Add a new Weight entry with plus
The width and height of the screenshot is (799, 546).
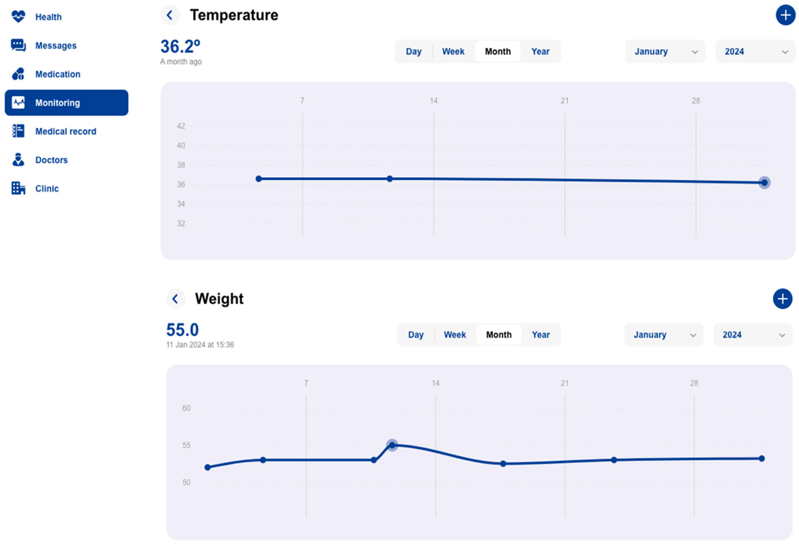pos(783,298)
